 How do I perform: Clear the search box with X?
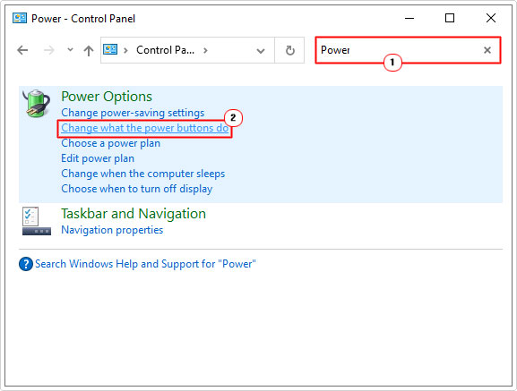[487, 50]
